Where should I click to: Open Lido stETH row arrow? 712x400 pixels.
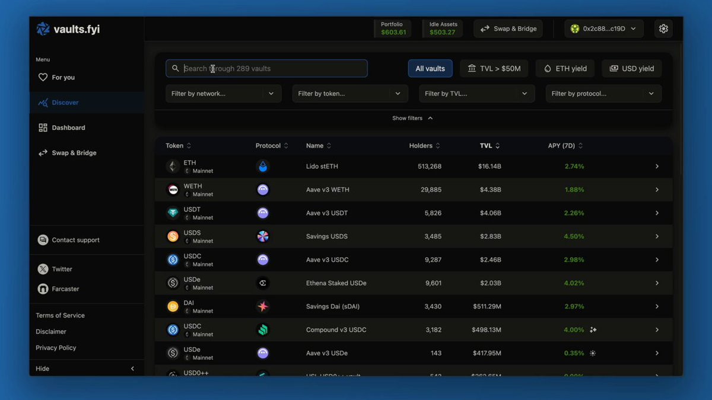(657, 167)
